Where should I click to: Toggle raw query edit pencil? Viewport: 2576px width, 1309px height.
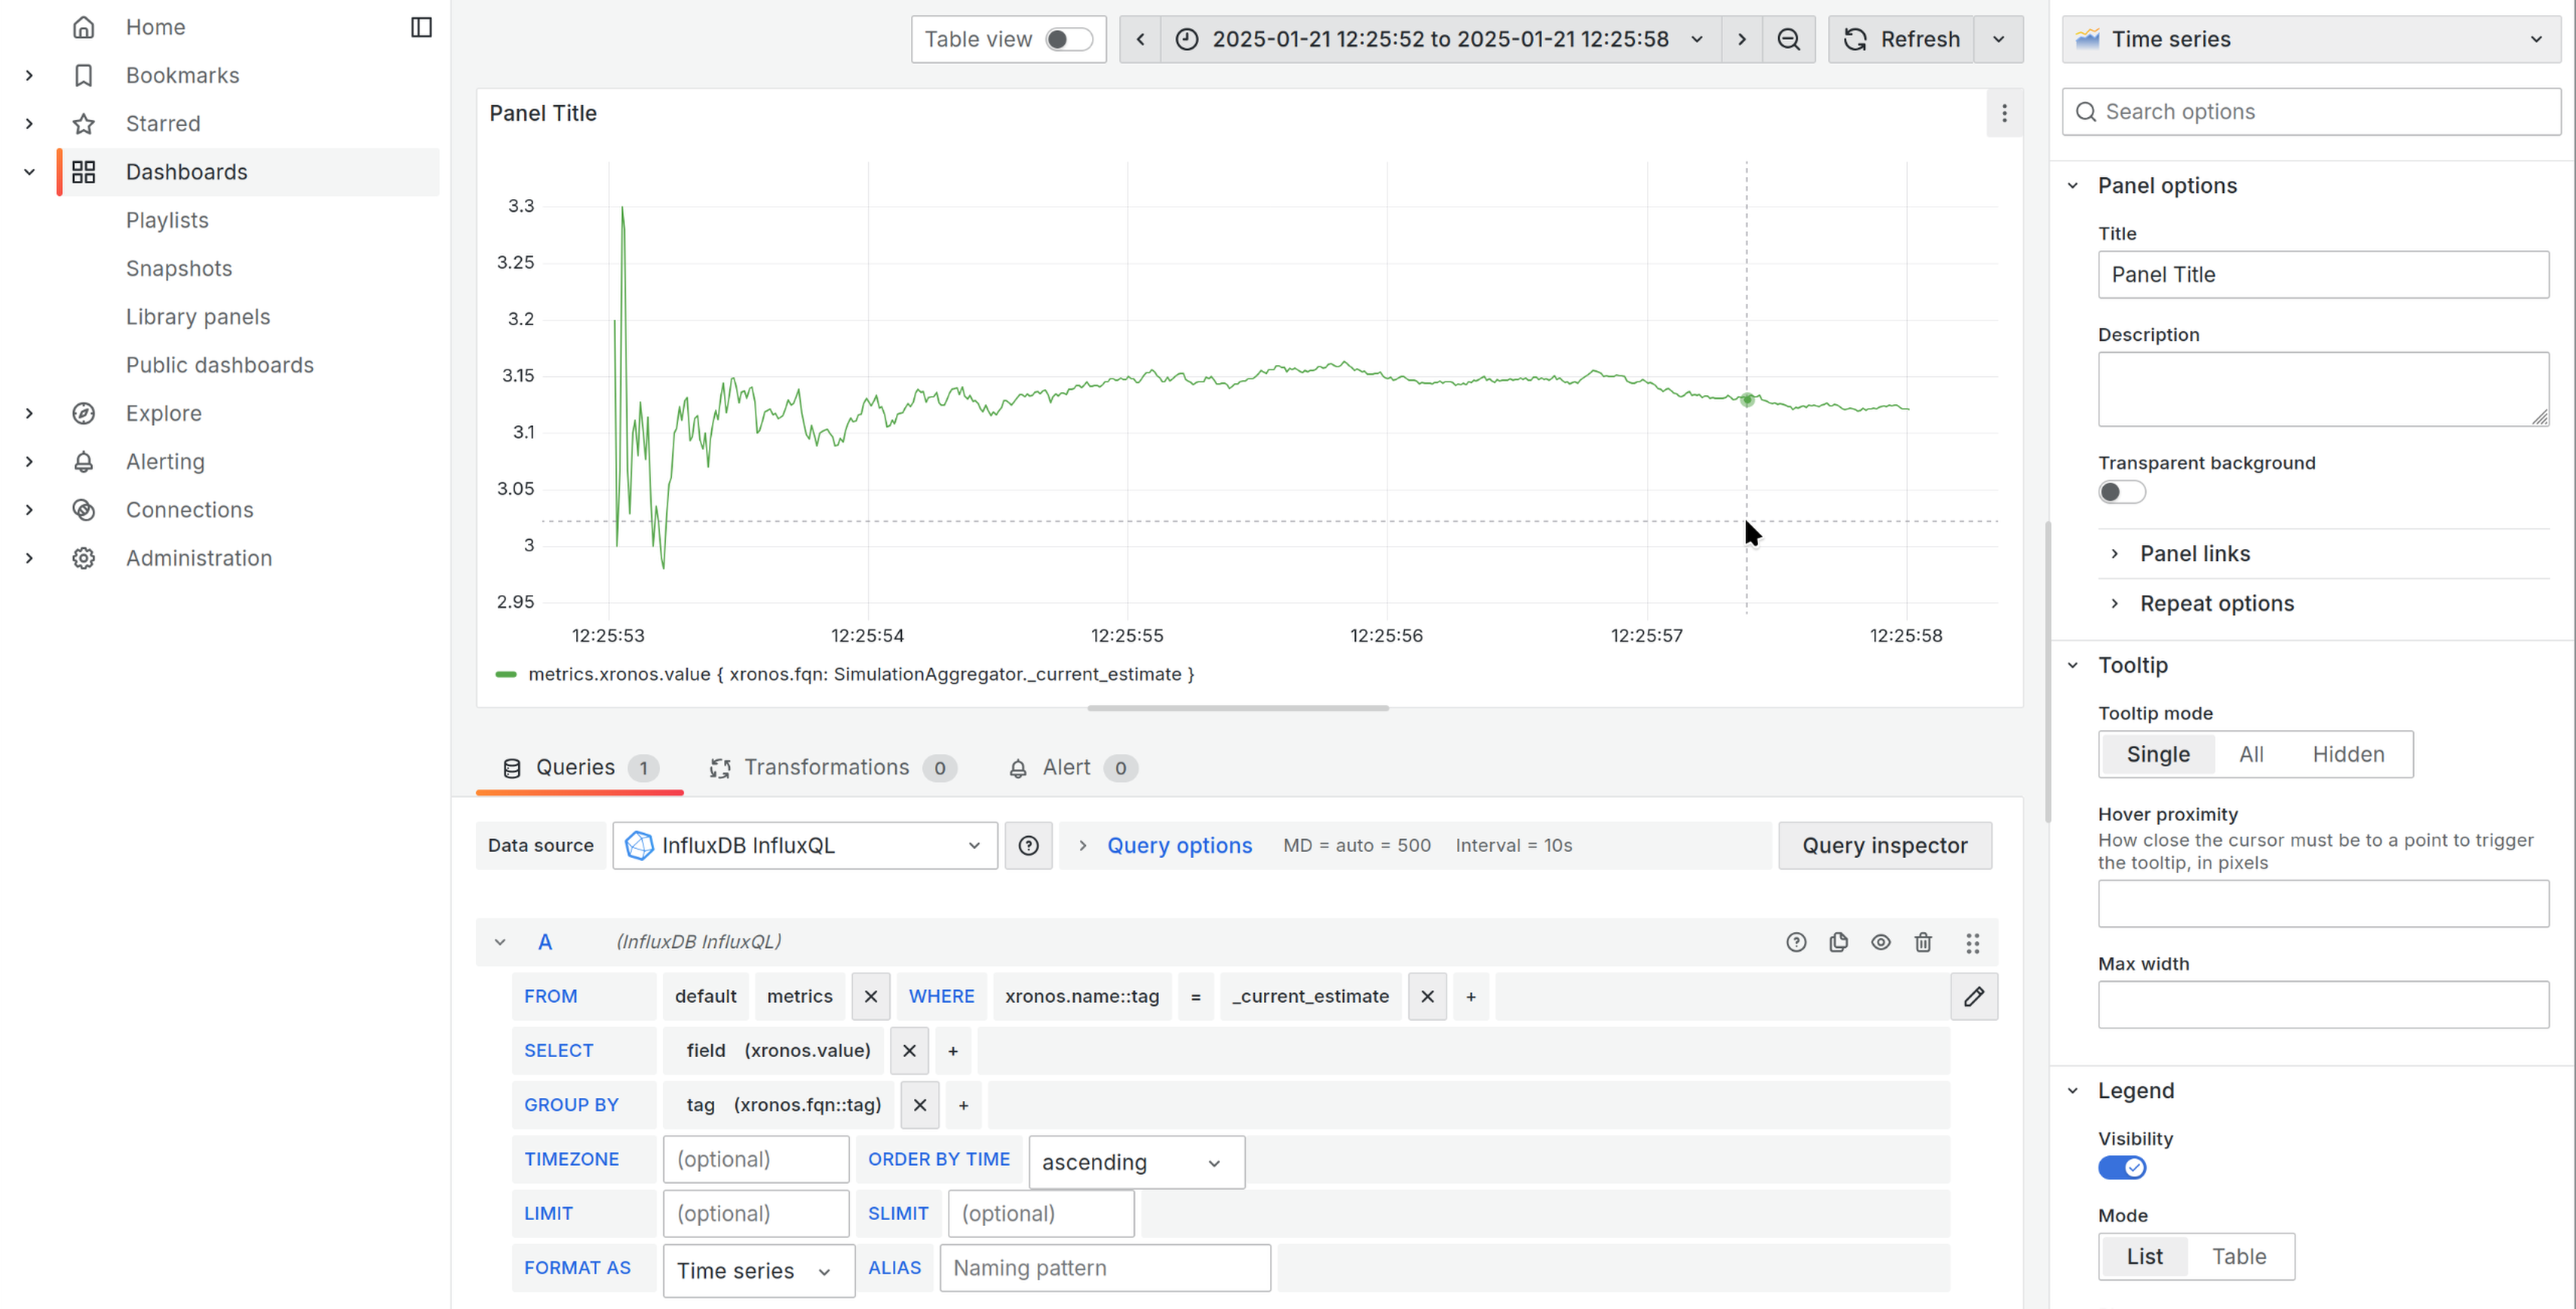click(x=1974, y=996)
